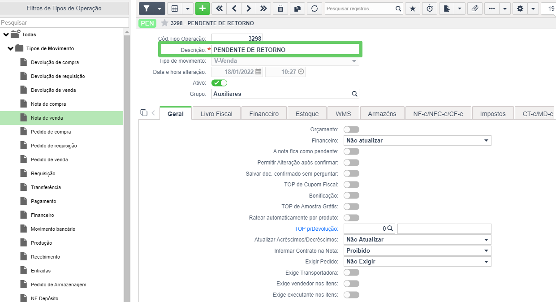Screen dimensions: 556x302
Task: Open the Exigir Pedido dropdown
Action: click(417, 262)
